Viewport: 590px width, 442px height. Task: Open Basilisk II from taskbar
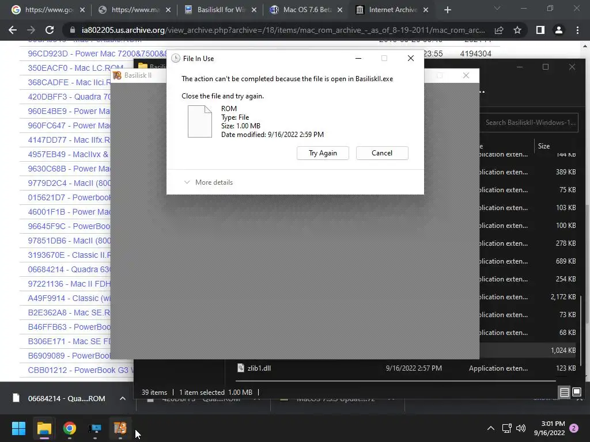pyautogui.click(x=120, y=428)
